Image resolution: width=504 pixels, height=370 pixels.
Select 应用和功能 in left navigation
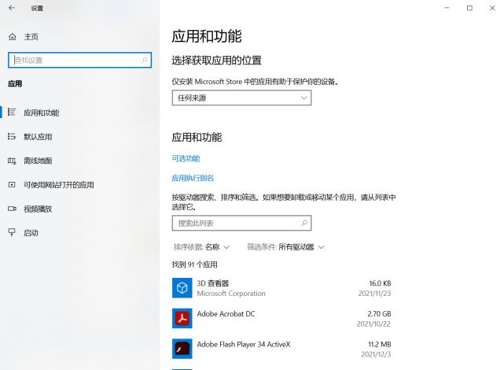coord(41,113)
